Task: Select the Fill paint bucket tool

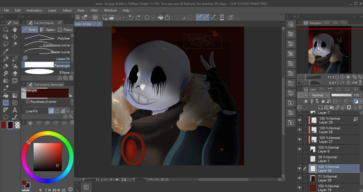Action: pyautogui.click(x=6, y=95)
